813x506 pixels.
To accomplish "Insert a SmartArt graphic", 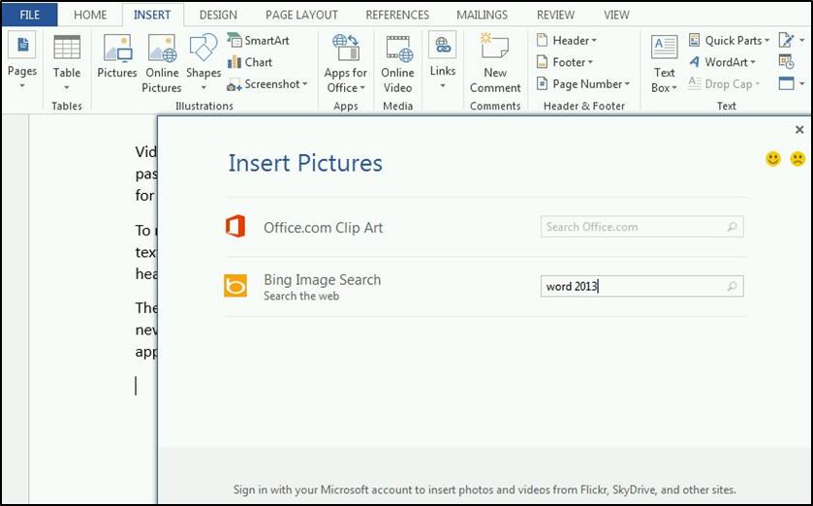I will click(x=258, y=40).
